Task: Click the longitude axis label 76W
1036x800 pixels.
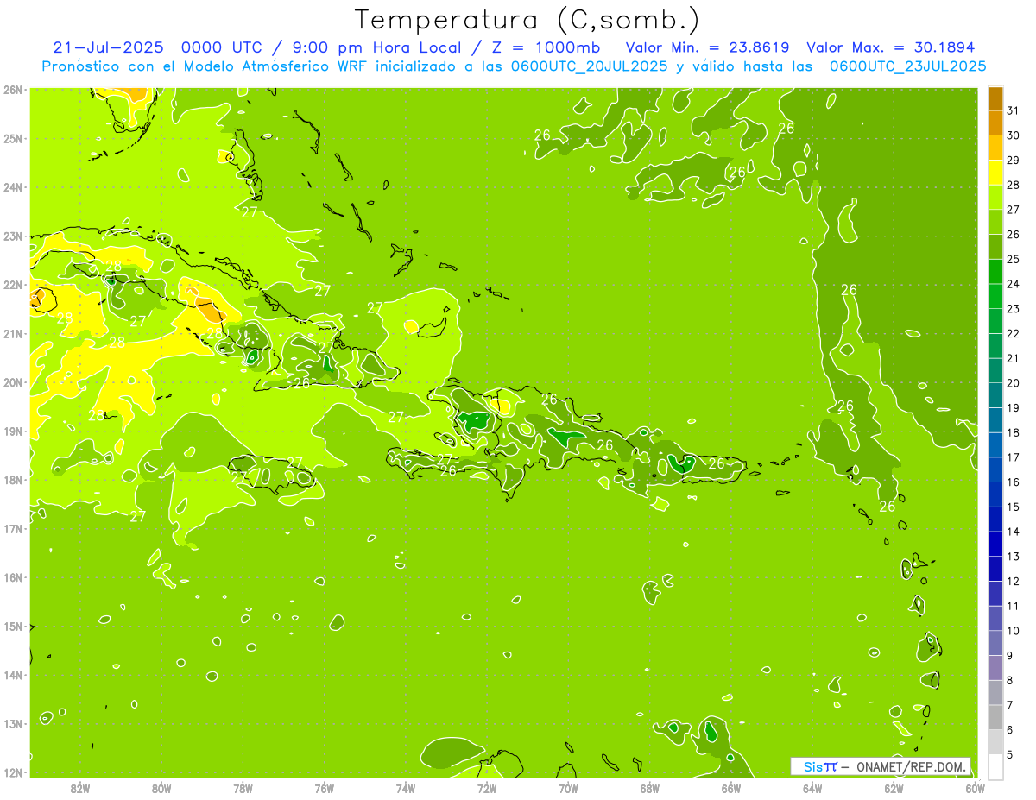Action: pos(325,787)
